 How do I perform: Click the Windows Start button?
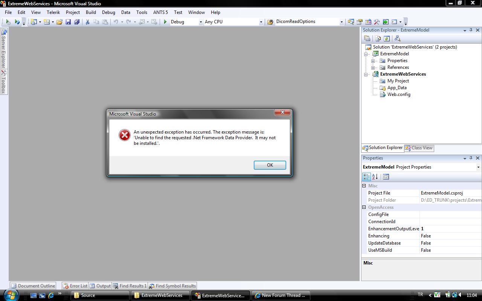tap(11, 295)
